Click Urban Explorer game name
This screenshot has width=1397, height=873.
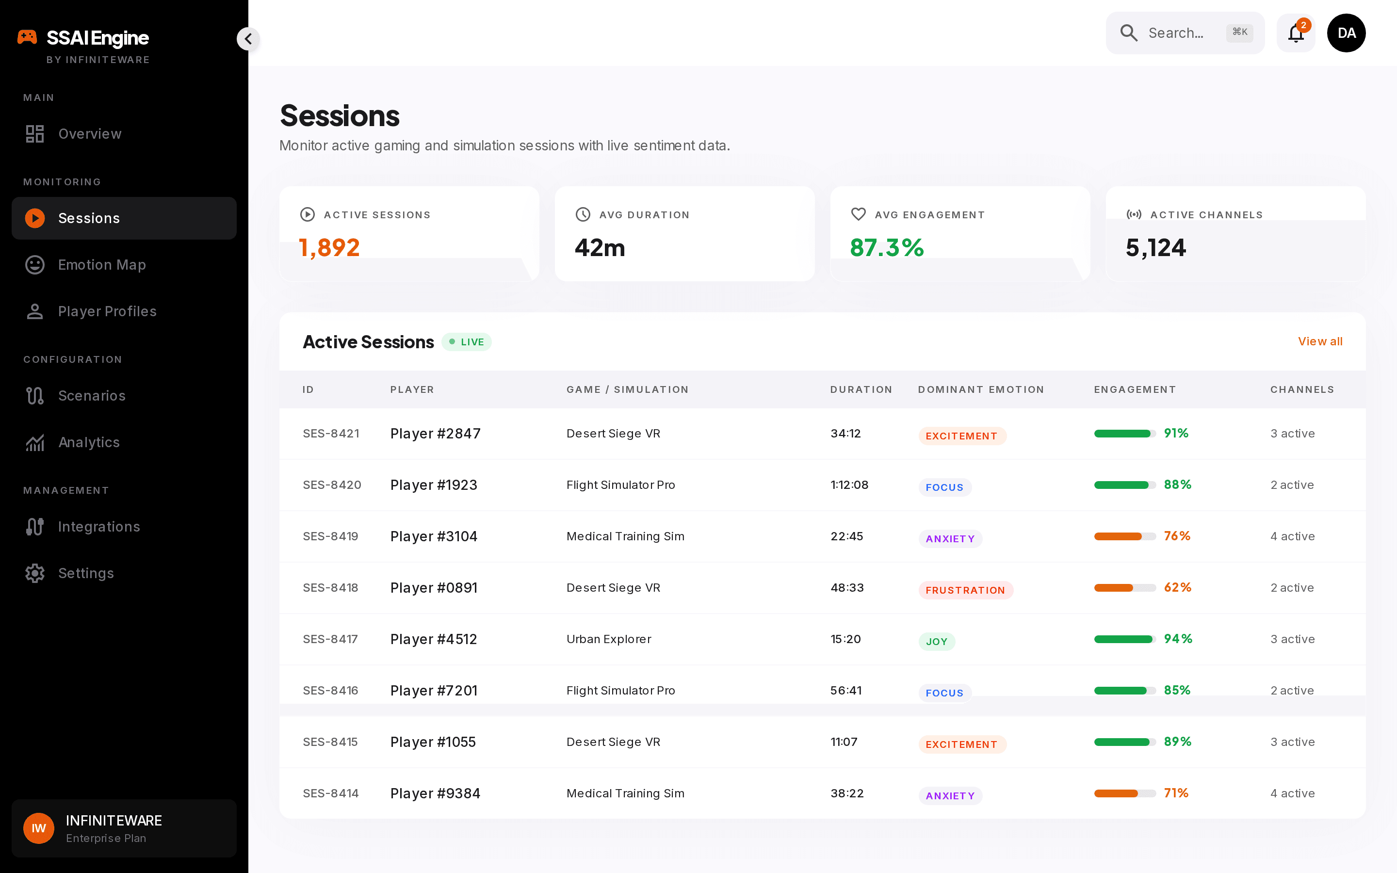coord(608,639)
